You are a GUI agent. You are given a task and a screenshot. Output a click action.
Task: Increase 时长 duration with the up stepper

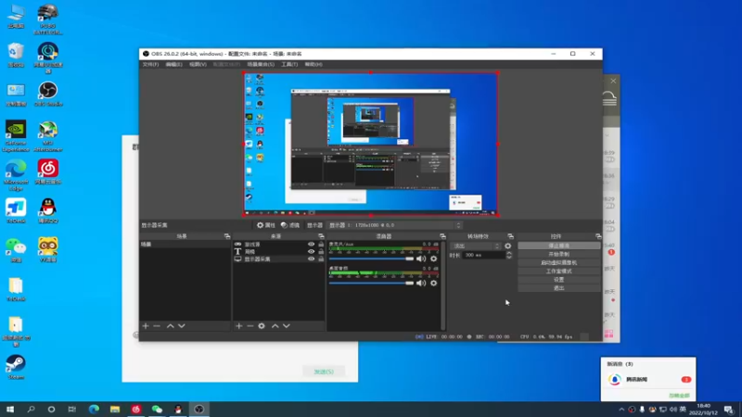point(508,253)
